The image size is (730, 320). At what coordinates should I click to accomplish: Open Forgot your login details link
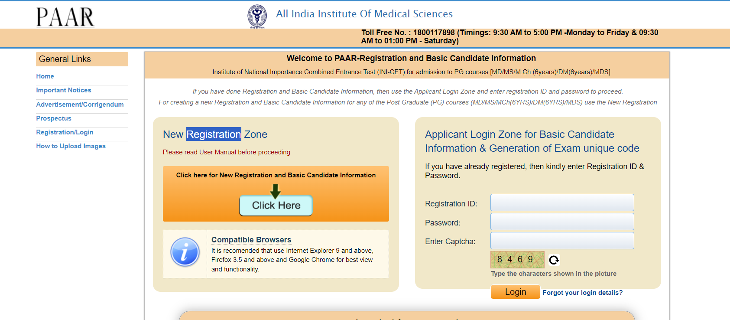tap(583, 293)
